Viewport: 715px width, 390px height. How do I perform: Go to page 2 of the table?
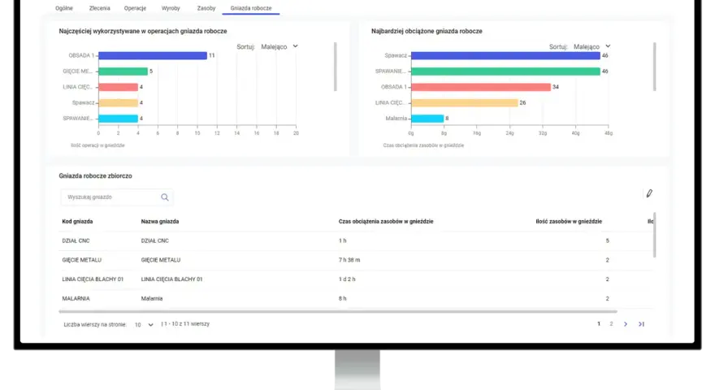pos(611,324)
